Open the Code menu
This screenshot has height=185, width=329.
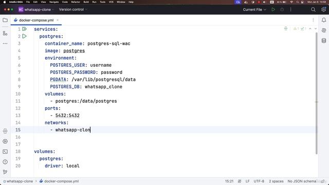pos(65,2)
